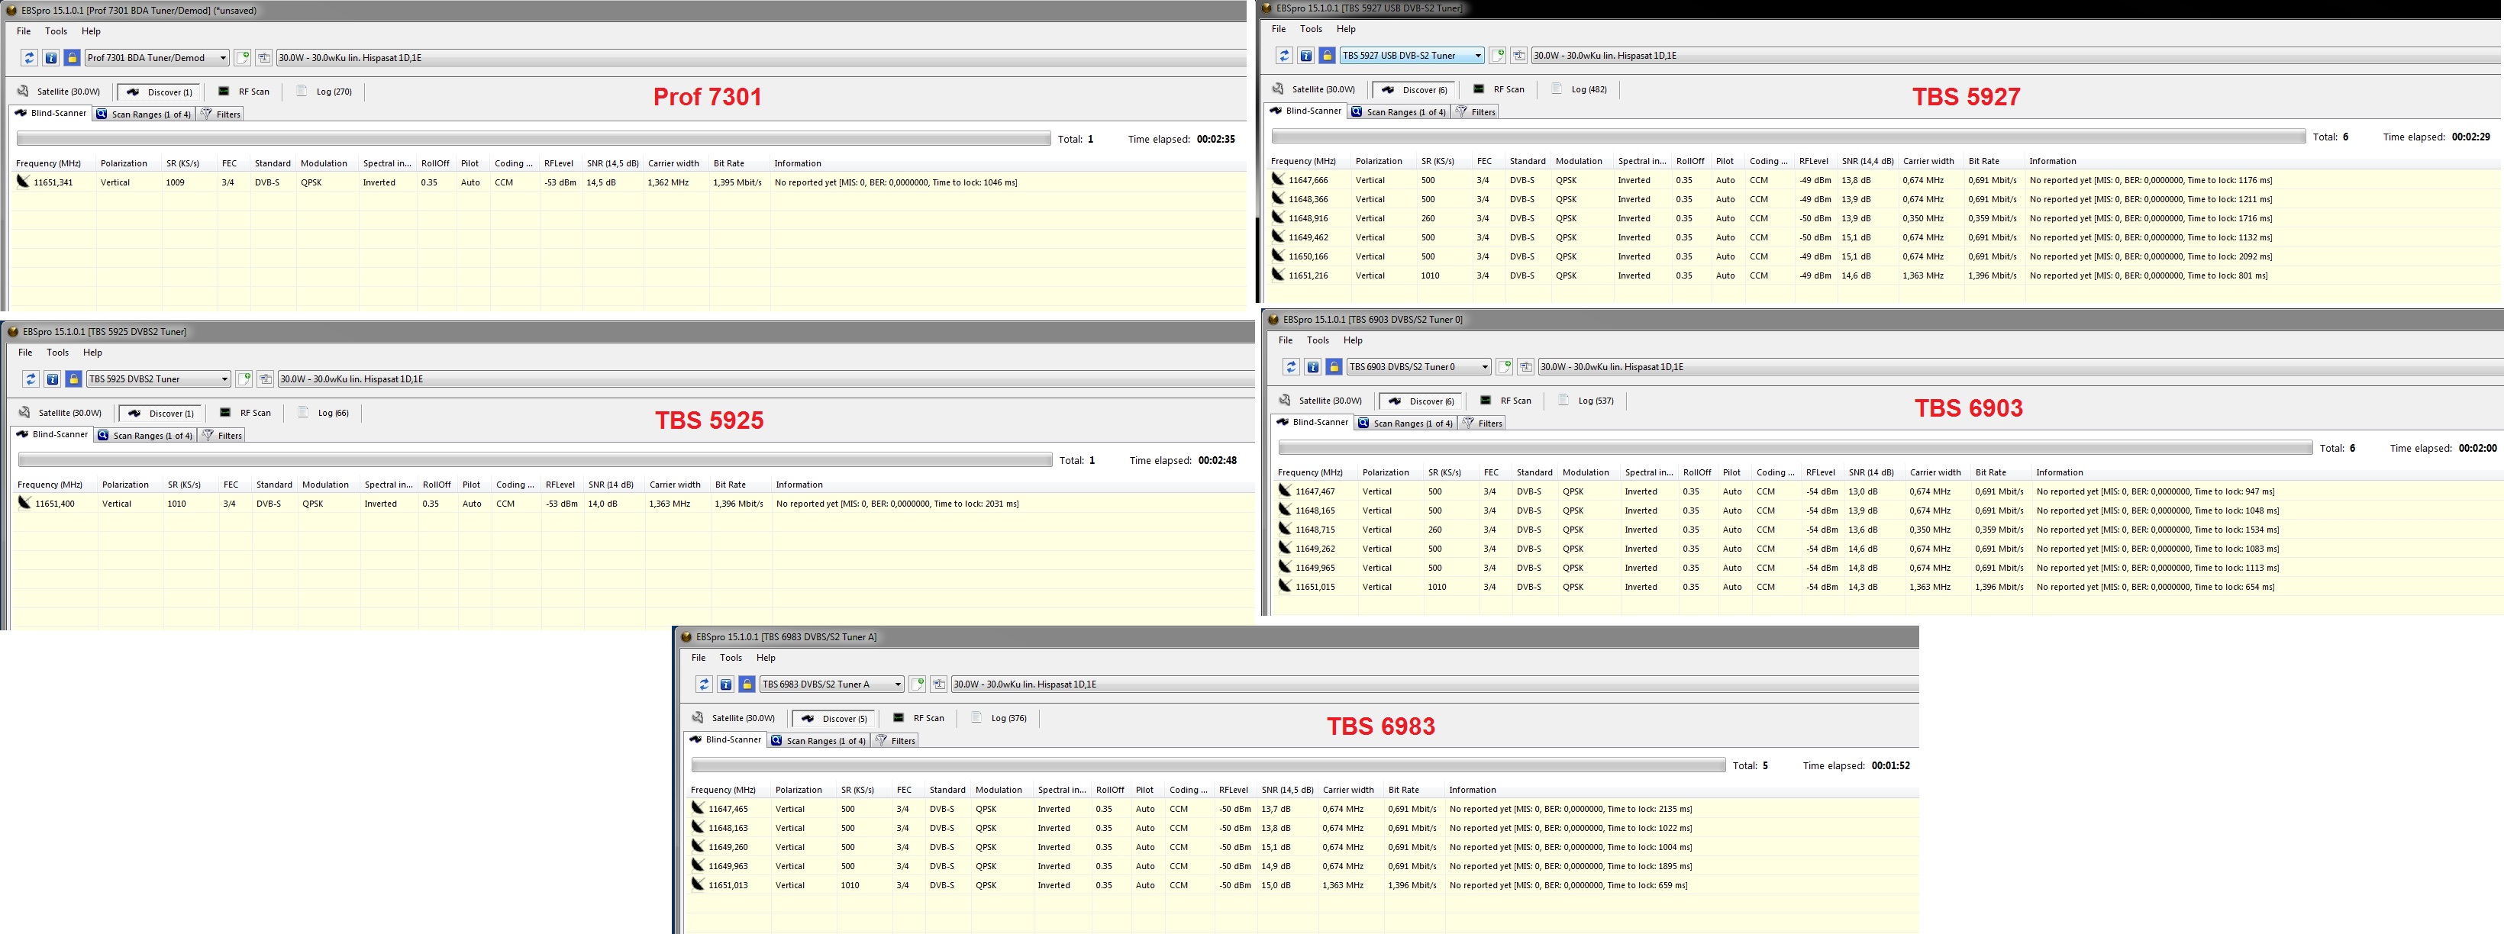The height and width of the screenshot is (934, 2504).
Task: Click new-document icon in TBS 5925 toolbar
Action: point(245,379)
